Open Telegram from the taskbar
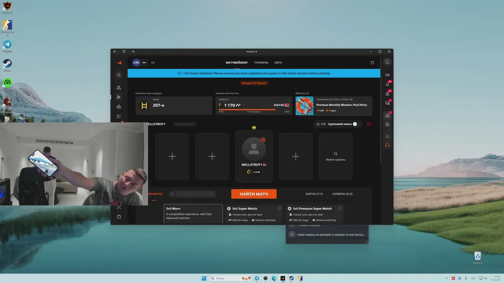 tap(257, 278)
